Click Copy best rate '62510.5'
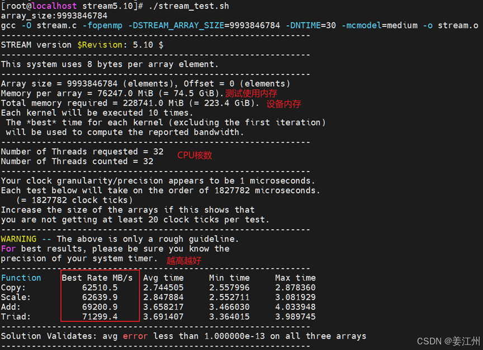The image size is (483, 350). point(100,288)
